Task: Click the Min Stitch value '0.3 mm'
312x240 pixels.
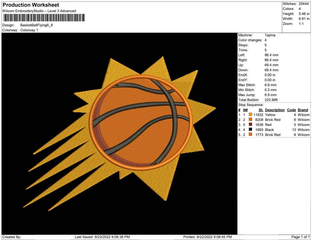Action: coord(270,90)
